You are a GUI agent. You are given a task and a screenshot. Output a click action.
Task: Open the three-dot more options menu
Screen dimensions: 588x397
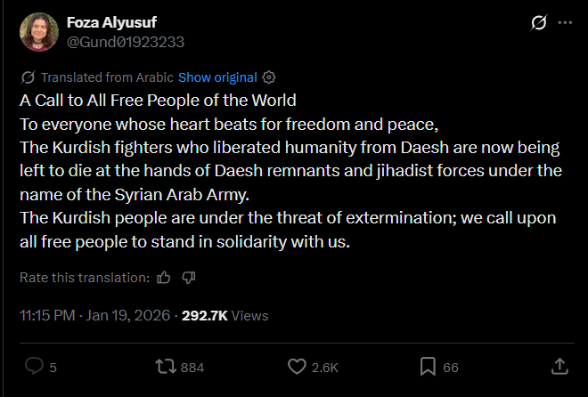(x=565, y=22)
